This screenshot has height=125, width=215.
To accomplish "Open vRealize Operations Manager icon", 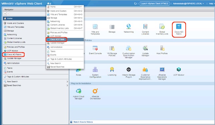I will tap(162, 70).
